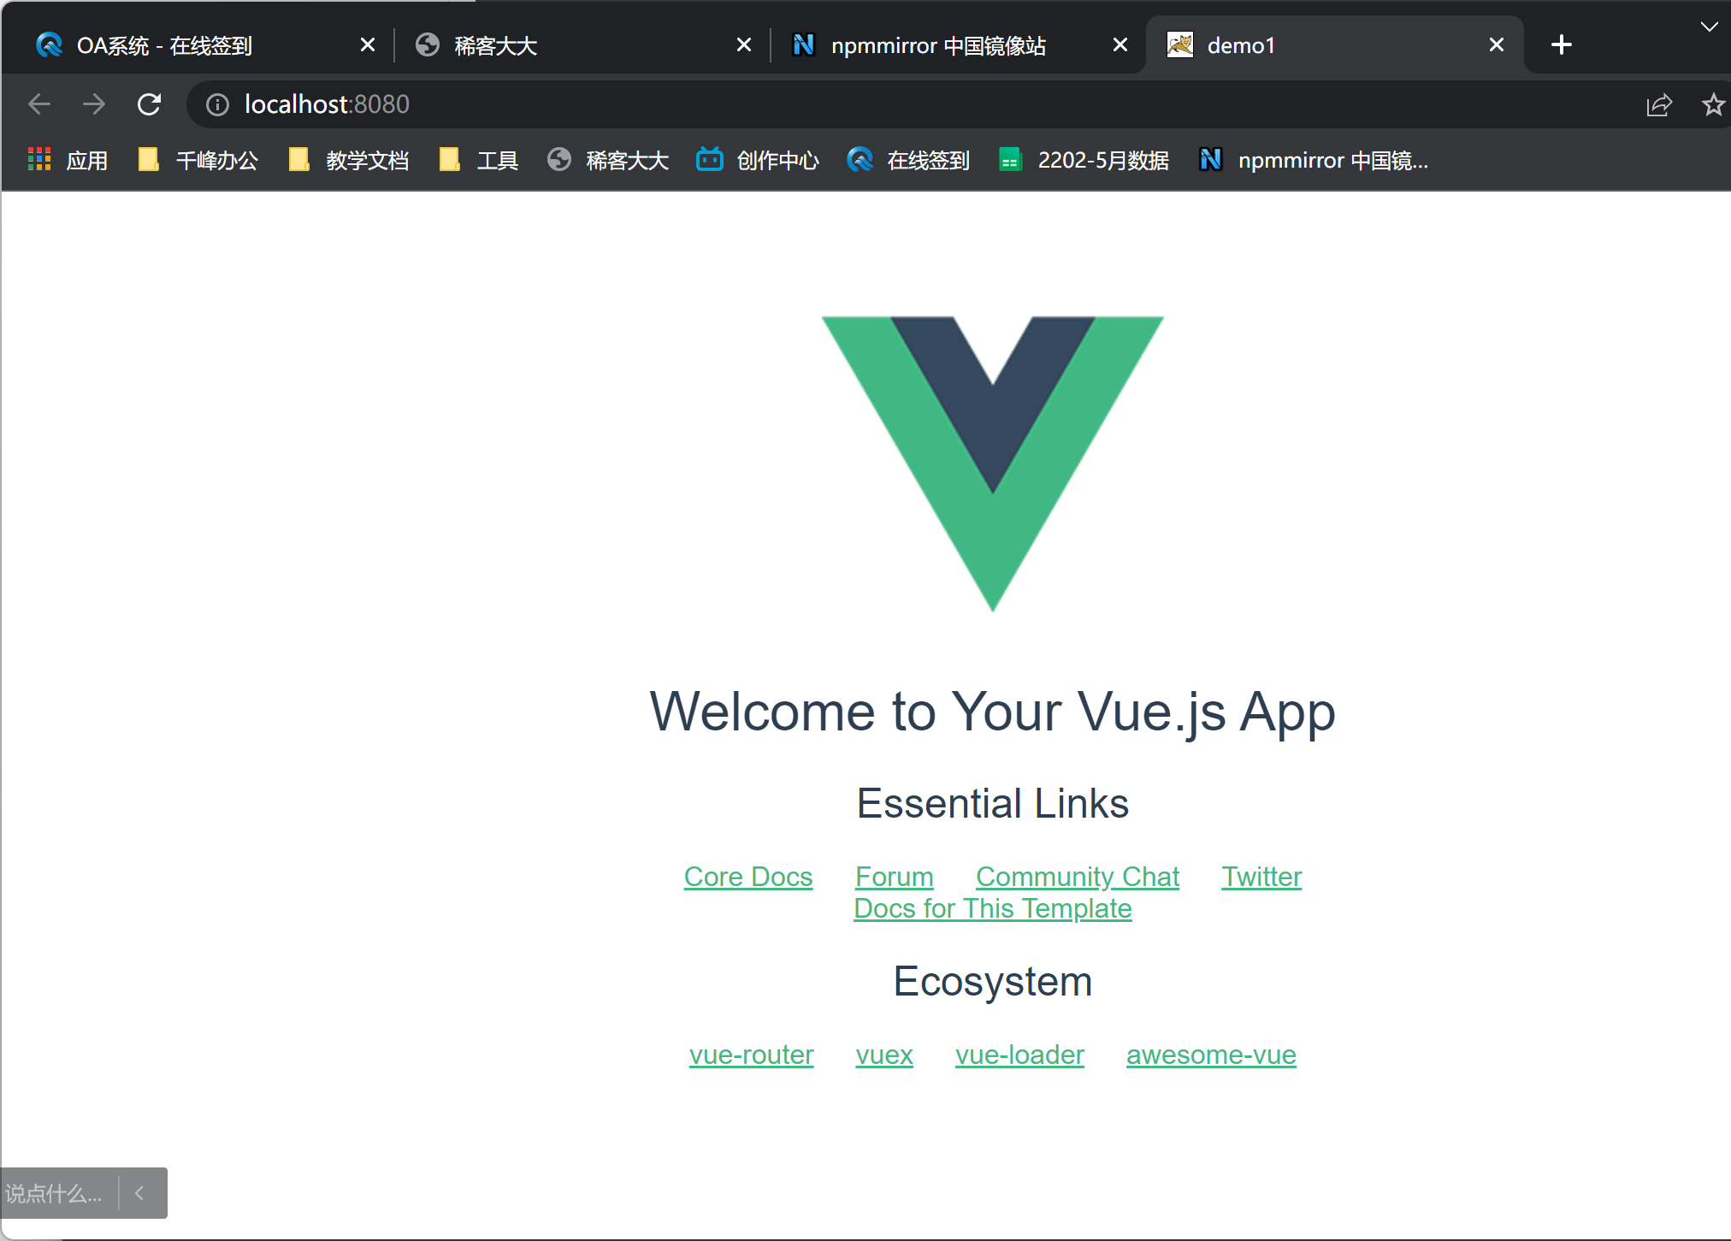Bookmark this page with the star icon

(1713, 104)
